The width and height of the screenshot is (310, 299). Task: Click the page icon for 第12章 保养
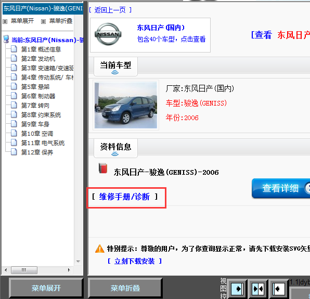coord(14,152)
